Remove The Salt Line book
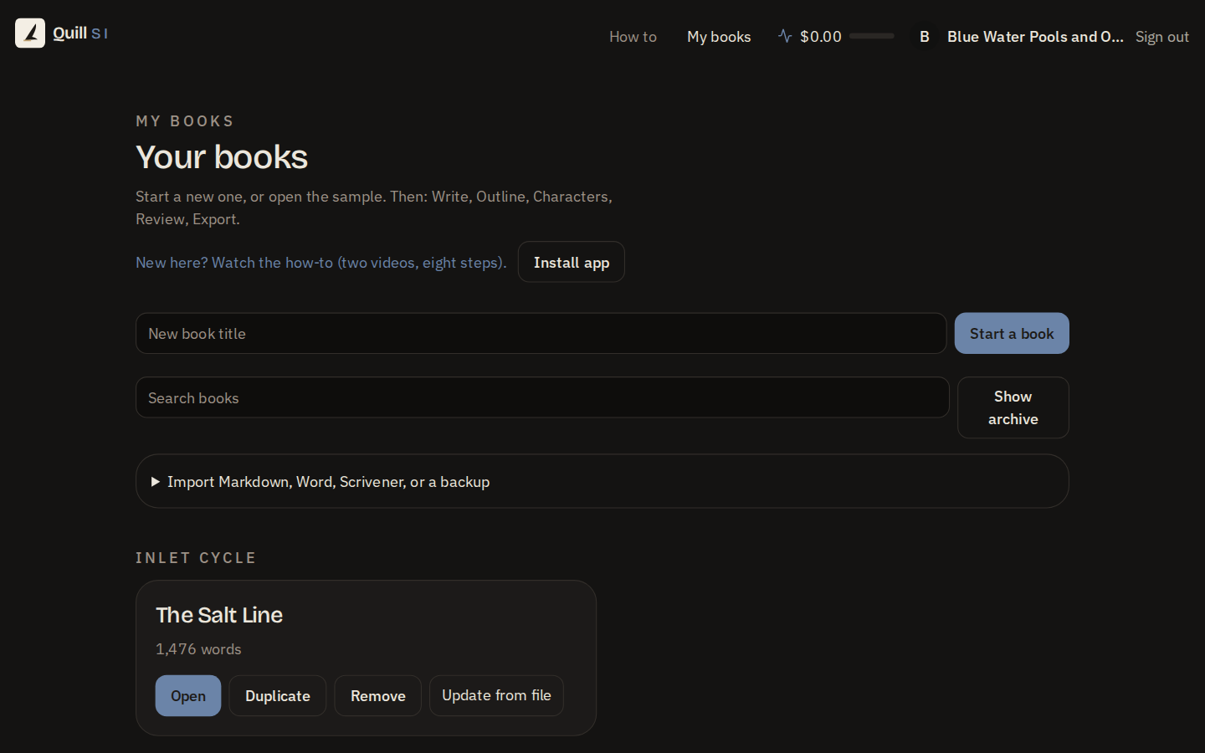Viewport: 1205px width, 753px height. click(378, 696)
